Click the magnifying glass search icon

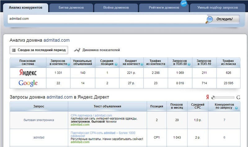(209, 19)
